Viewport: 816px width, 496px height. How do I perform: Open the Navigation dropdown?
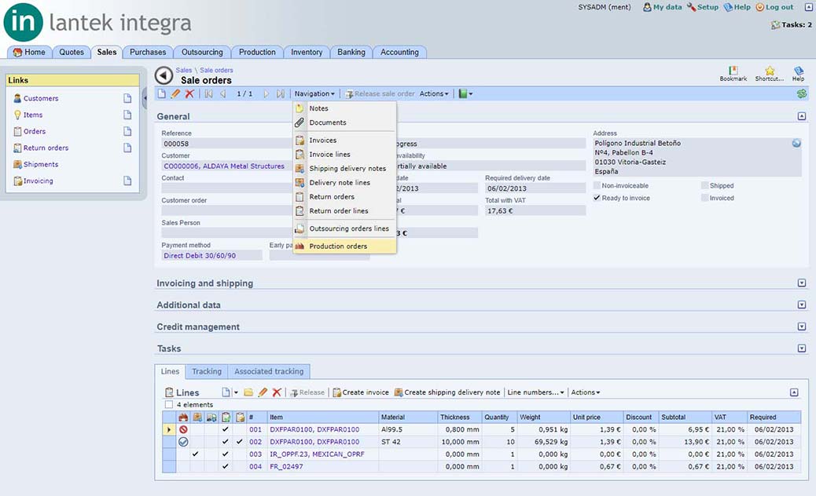click(314, 93)
